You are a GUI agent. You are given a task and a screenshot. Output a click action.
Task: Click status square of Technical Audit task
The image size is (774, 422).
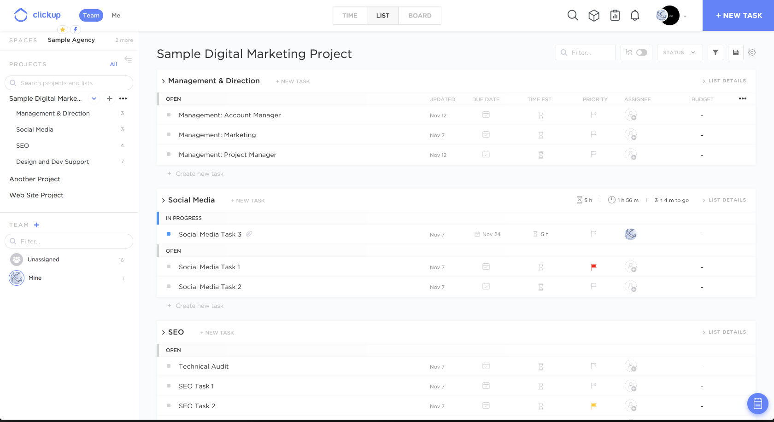pyautogui.click(x=169, y=366)
